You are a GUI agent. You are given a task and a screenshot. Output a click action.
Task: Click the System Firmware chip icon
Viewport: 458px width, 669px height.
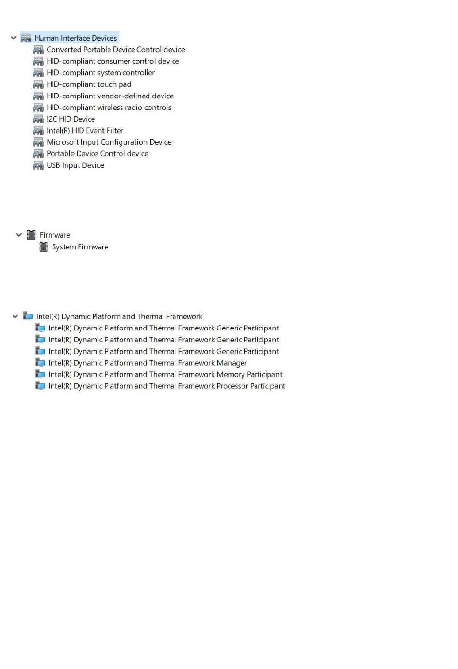(43, 246)
